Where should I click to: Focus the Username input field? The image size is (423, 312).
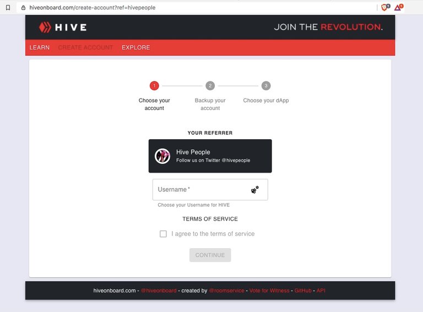click(210, 190)
